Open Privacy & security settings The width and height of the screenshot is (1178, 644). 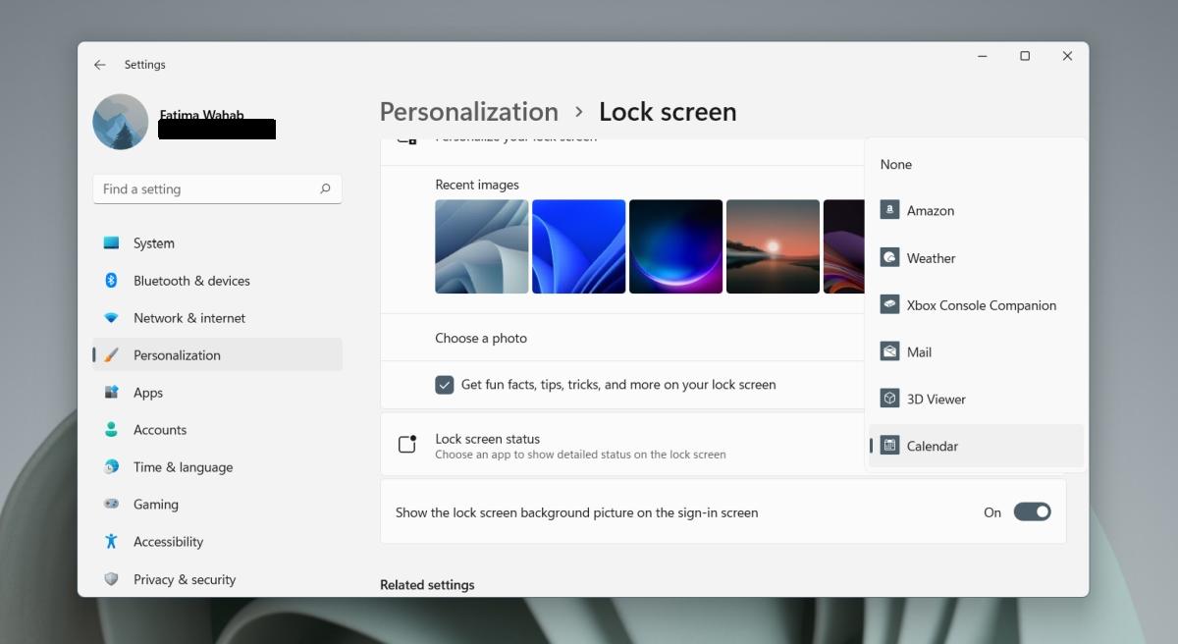(x=217, y=579)
